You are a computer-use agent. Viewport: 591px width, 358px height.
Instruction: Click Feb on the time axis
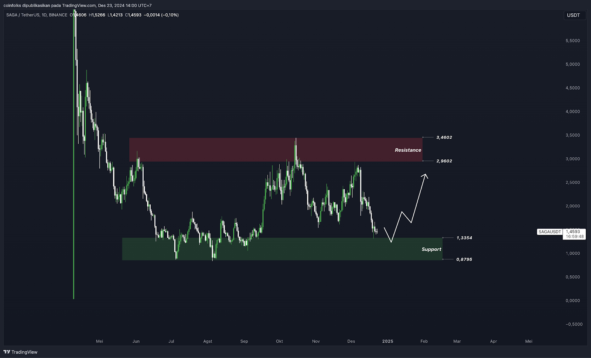424,341
